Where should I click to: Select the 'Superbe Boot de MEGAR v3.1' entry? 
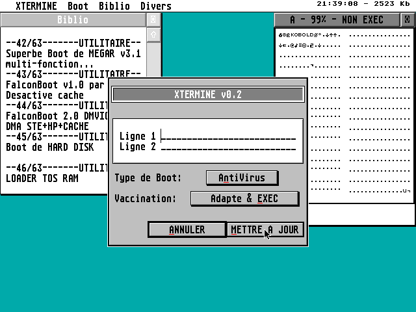(73, 54)
